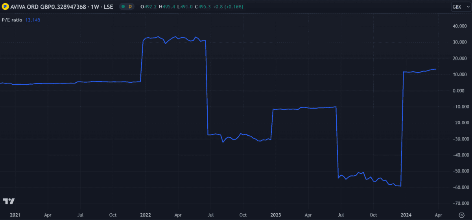Click the 2024 label on time axis
Image resolution: width=472 pixels, height=220 pixels.
[x=406, y=215]
